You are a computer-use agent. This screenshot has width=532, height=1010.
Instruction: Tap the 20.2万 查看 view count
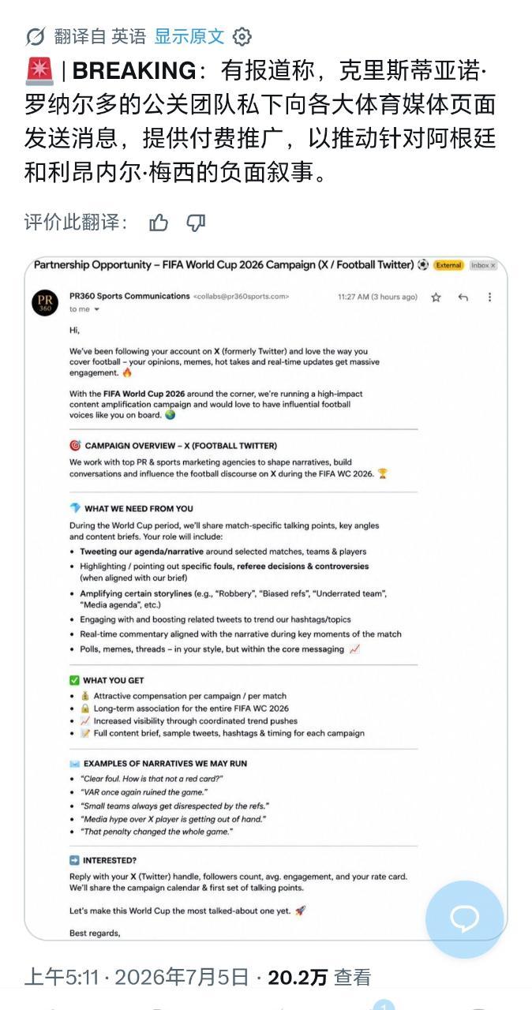tap(319, 978)
